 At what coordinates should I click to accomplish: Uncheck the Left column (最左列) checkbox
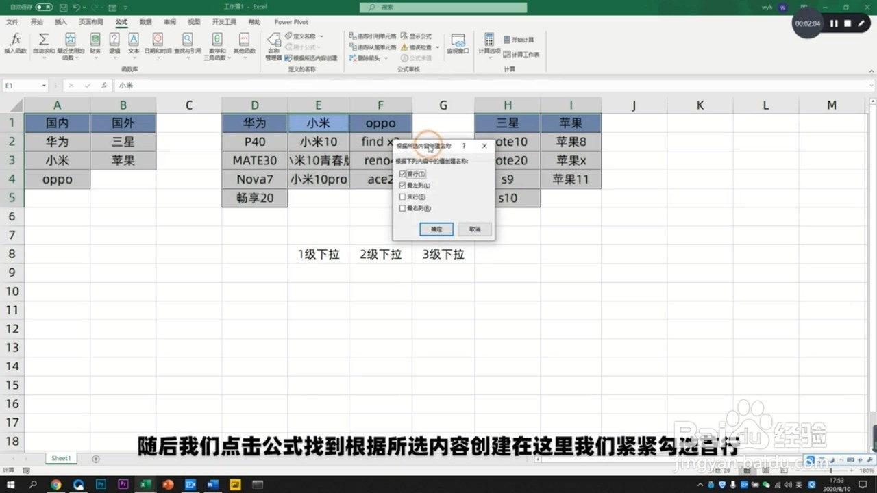click(x=402, y=186)
